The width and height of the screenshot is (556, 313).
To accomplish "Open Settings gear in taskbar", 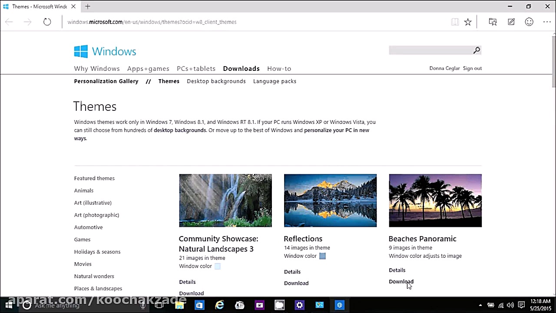I will (x=299, y=305).
